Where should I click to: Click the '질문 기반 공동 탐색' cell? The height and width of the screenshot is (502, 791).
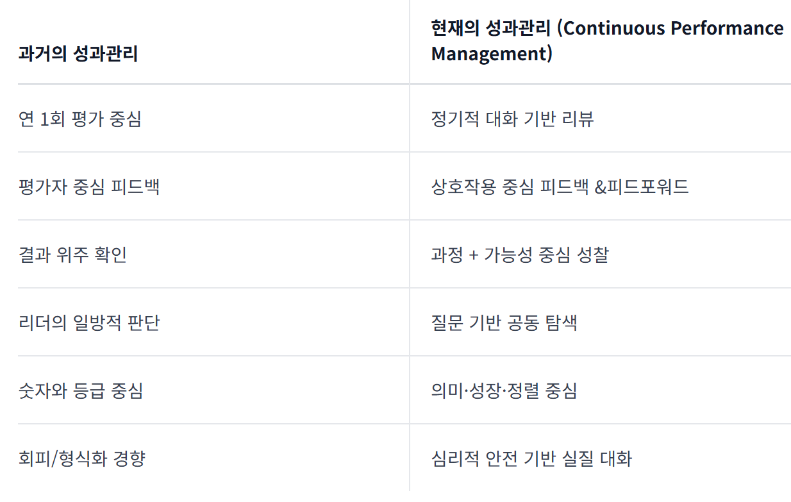[x=504, y=322]
